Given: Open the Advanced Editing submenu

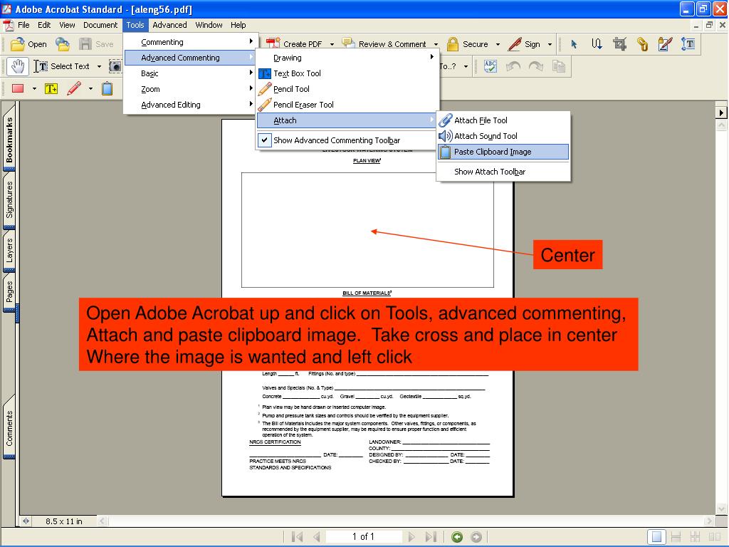Looking at the screenshot, I should [191, 105].
